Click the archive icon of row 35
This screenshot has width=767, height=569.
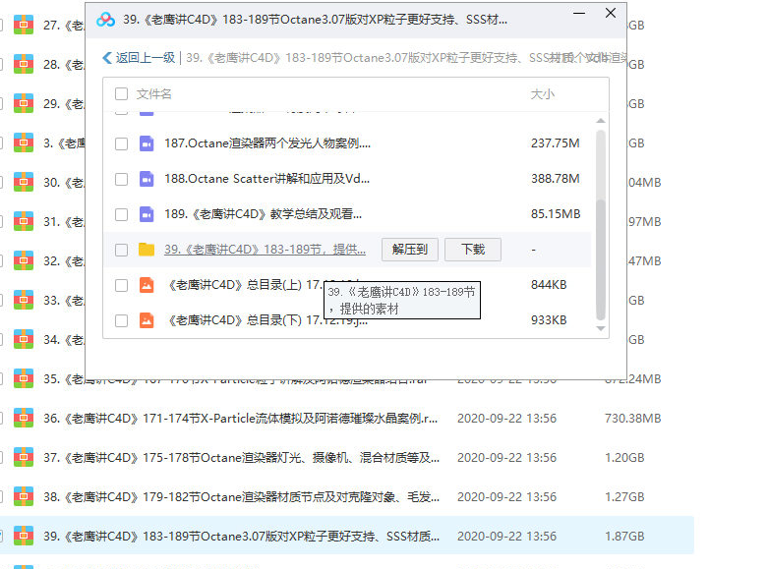coord(24,379)
